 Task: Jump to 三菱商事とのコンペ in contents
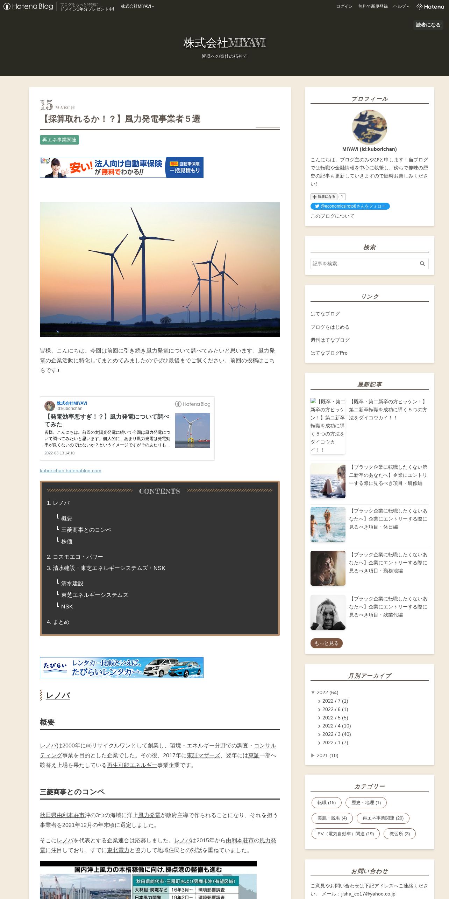[x=86, y=530]
